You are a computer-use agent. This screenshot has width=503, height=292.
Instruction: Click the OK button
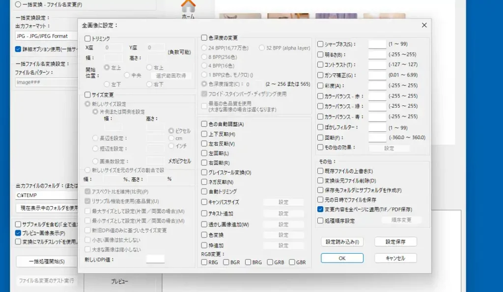pyautogui.click(x=342, y=258)
